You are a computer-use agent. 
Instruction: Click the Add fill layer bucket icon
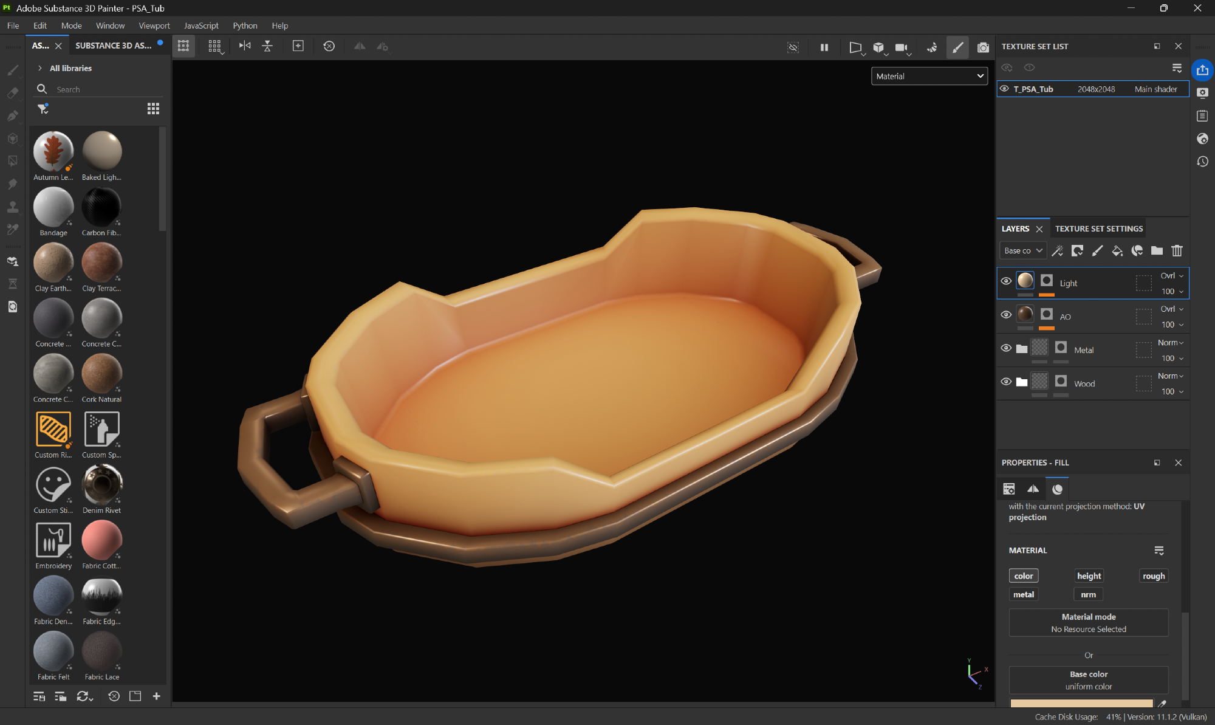pos(1117,251)
